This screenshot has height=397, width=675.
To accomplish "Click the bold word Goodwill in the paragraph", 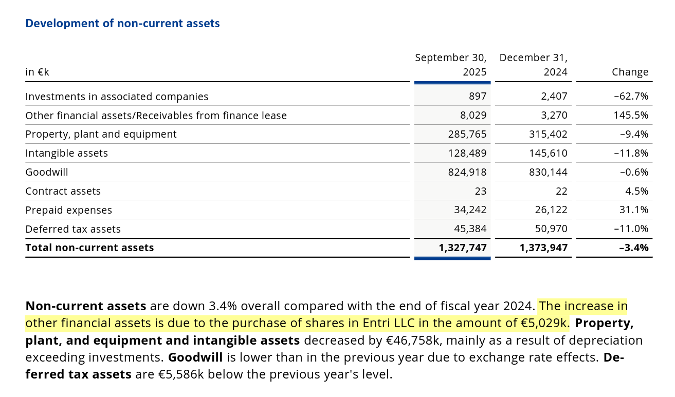I will [196, 357].
